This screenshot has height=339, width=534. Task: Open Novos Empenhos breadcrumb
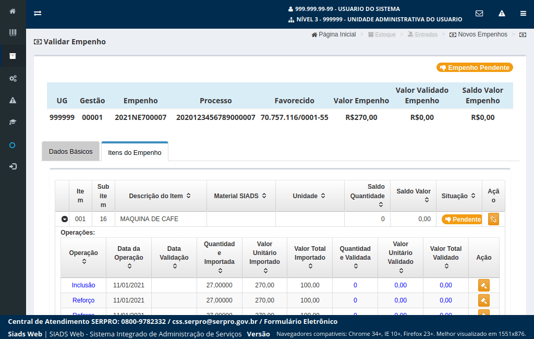[x=479, y=34]
